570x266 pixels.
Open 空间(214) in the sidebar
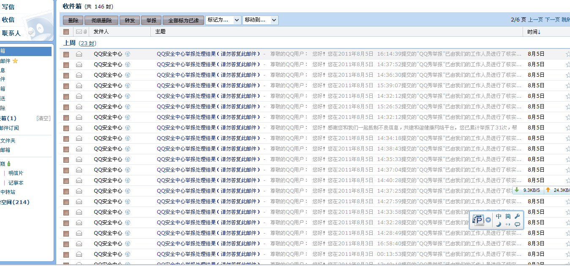tap(15, 202)
